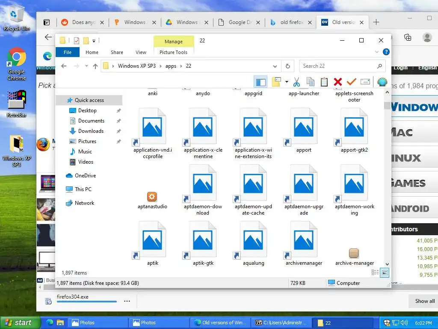Open RetroBar desktop icon
438x329 pixels.
[16, 104]
